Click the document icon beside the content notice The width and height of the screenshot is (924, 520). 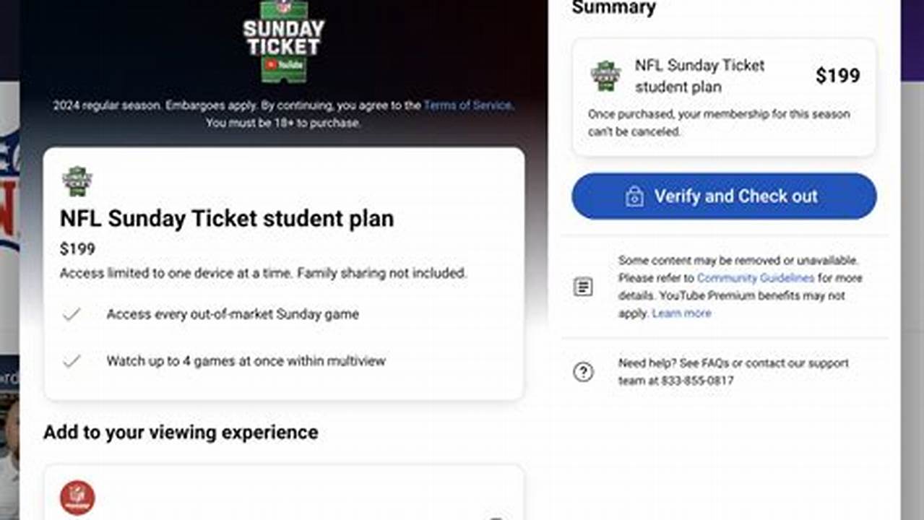583,286
